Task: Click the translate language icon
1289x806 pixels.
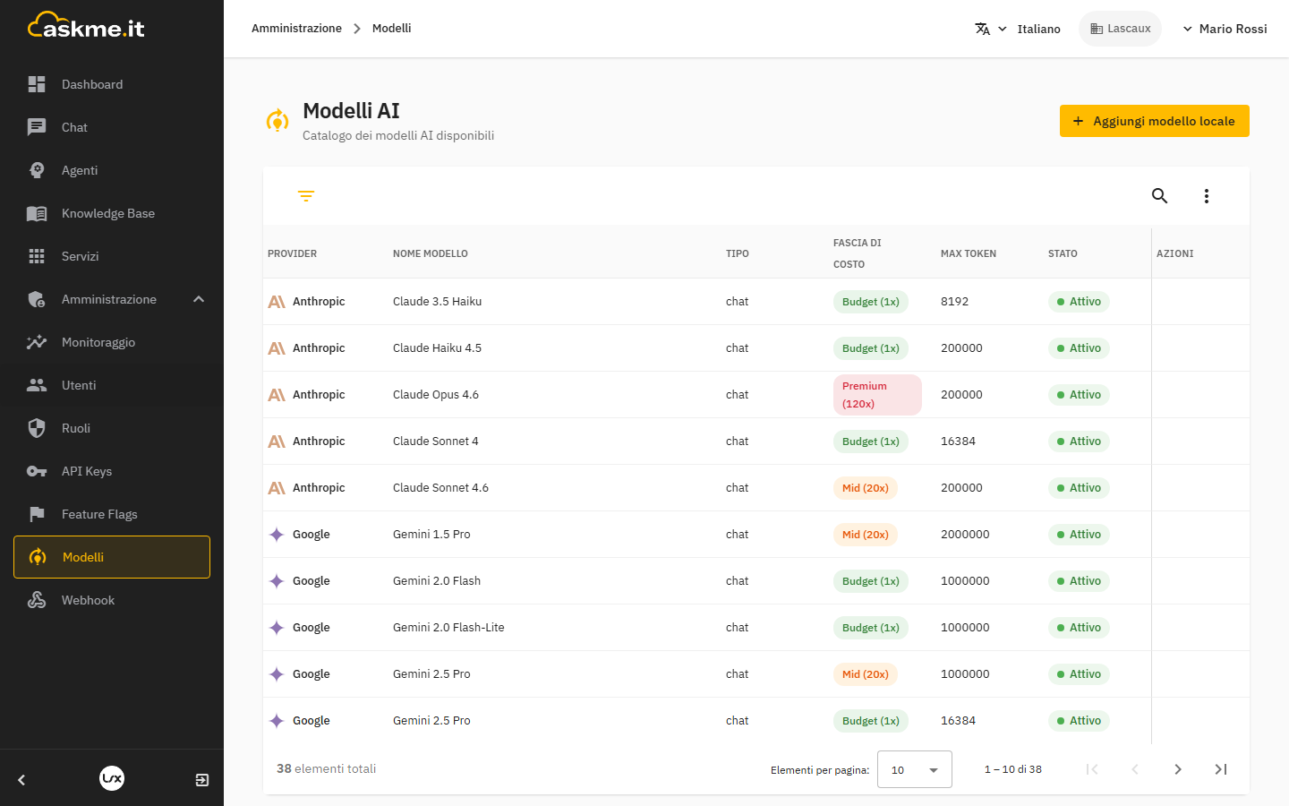Action: pos(983,29)
